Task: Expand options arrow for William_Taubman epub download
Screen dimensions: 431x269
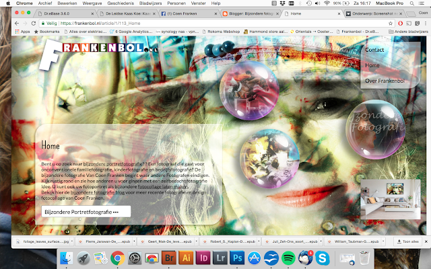Action: pos(383,241)
